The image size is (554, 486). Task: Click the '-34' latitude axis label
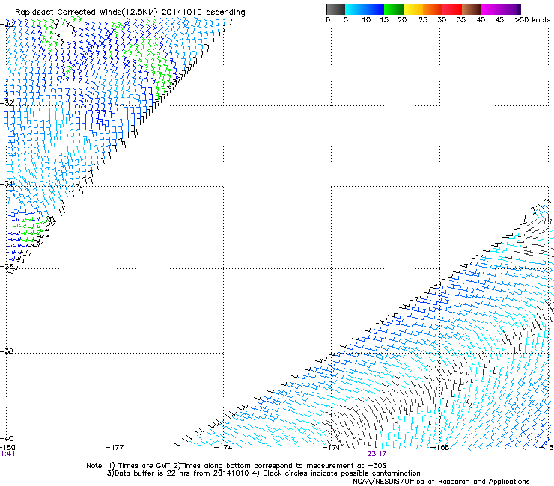8,184
